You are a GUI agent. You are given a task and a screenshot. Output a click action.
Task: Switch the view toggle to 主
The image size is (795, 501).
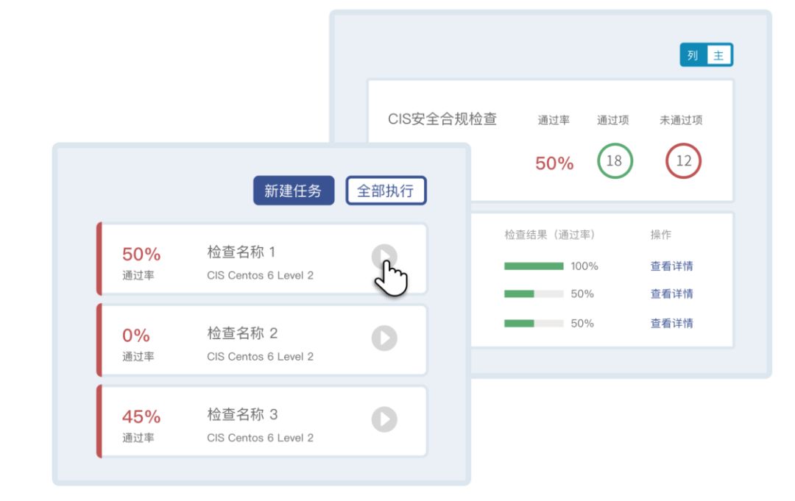(x=718, y=54)
